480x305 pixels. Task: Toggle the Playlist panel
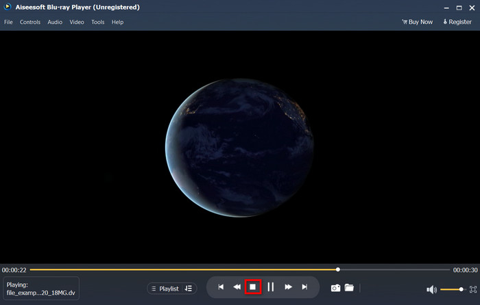[x=172, y=289]
